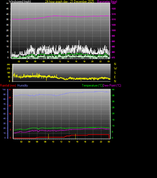Select the 1005 value on barometer axis
The width and height of the screenshot is (157, 178).
coord(114,25)
